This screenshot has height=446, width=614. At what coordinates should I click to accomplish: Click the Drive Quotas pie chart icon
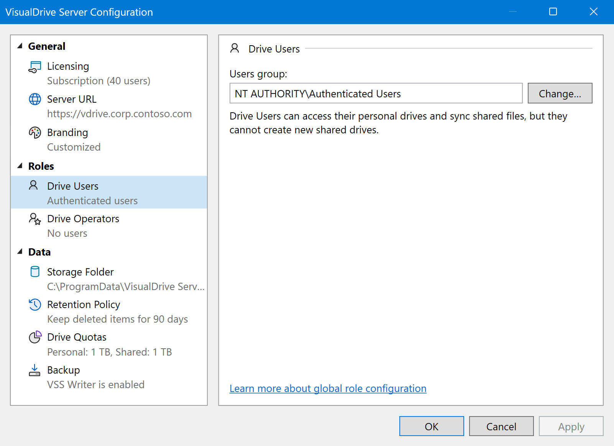35,337
